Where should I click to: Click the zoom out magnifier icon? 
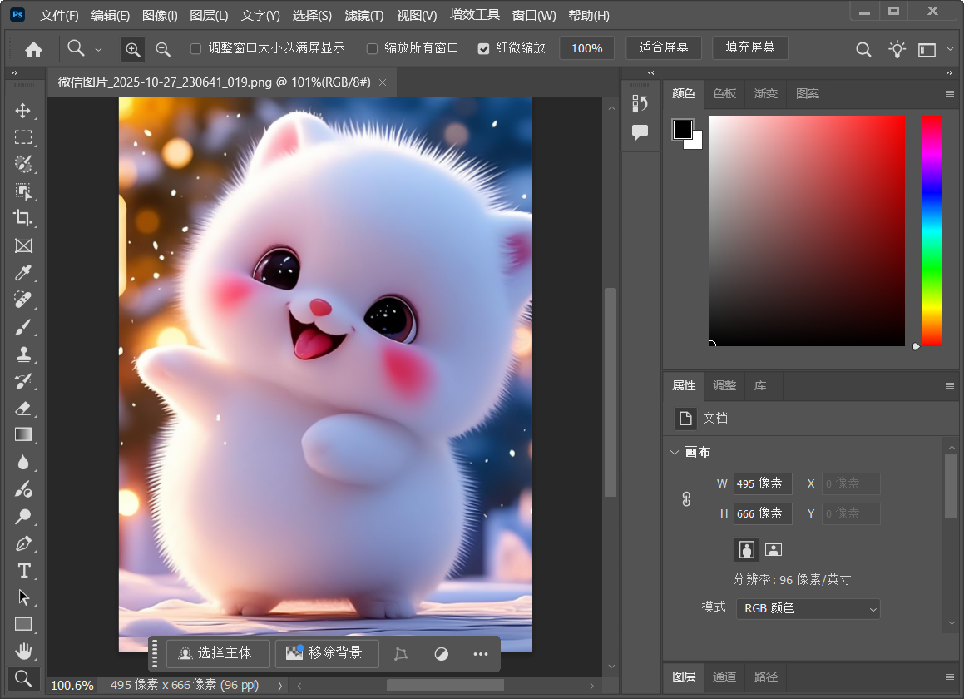[x=163, y=49]
